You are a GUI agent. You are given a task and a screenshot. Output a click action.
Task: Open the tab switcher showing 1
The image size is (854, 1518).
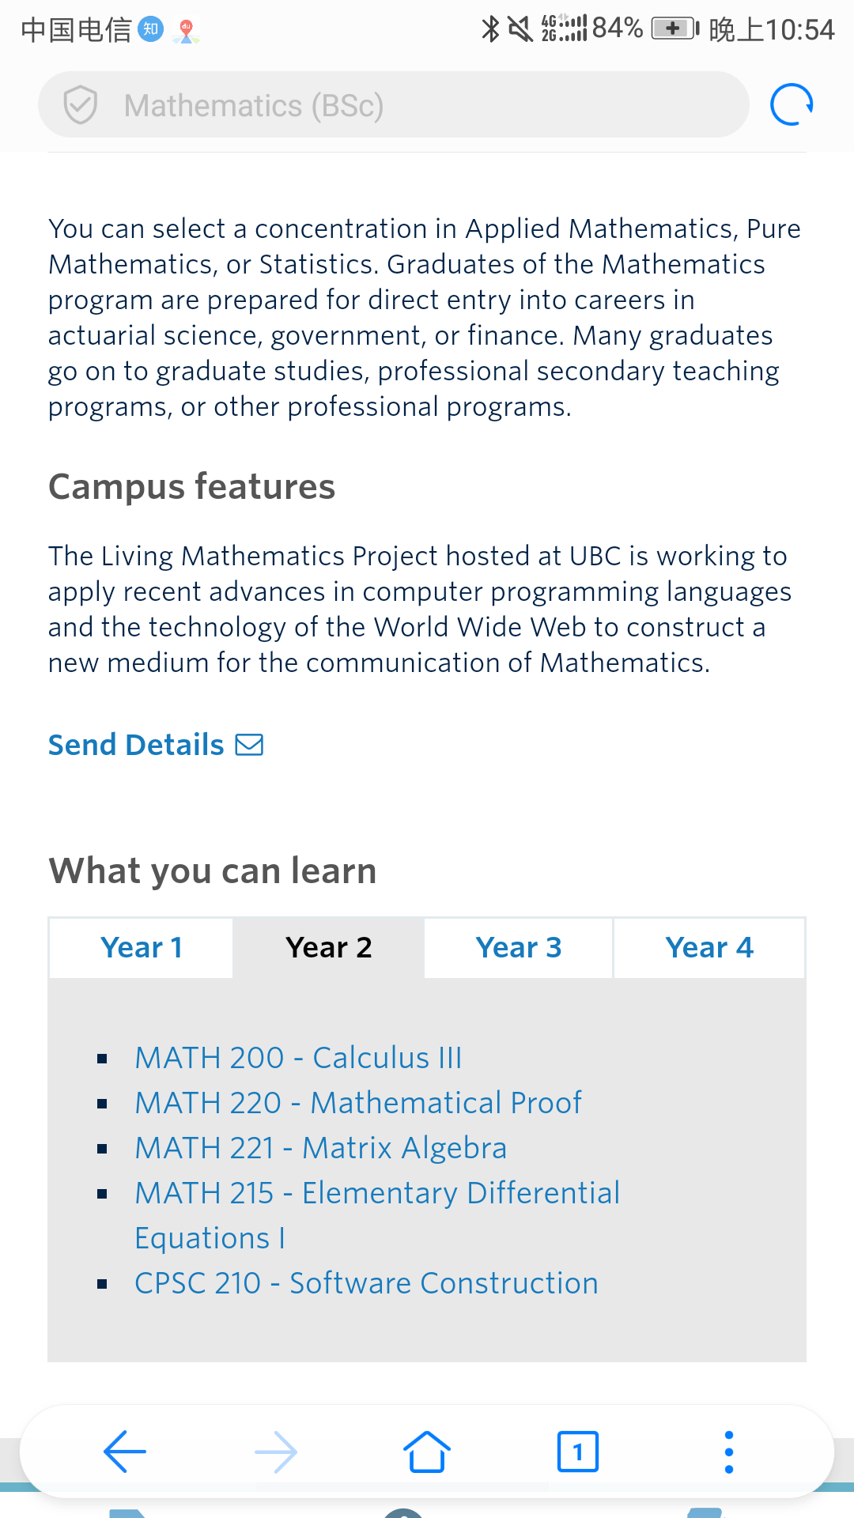(x=578, y=1452)
